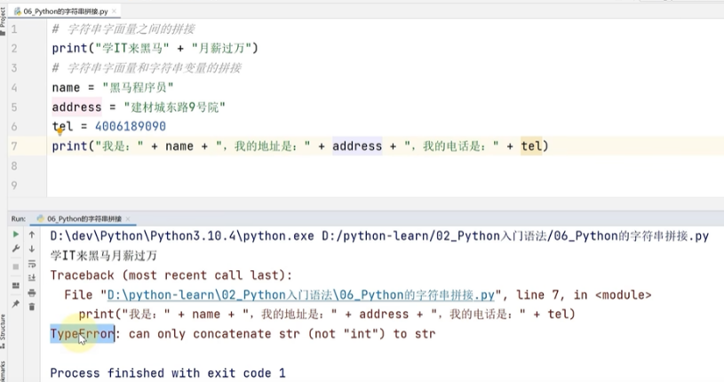
Task: Click the 'address' variable on line 5
Action: (x=76, y=107)
